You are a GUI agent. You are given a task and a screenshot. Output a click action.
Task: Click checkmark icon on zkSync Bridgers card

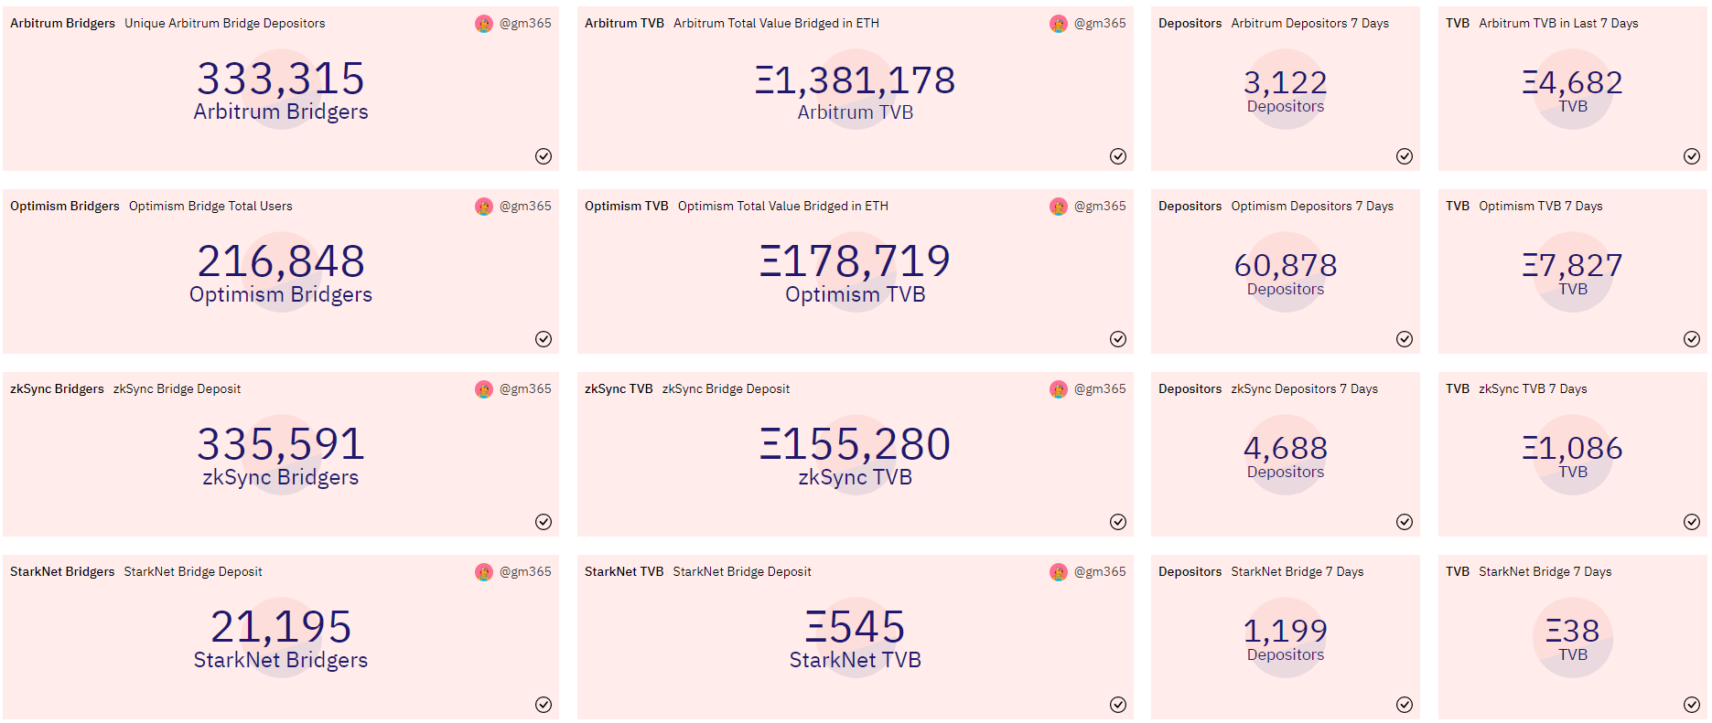pos(544,522)
